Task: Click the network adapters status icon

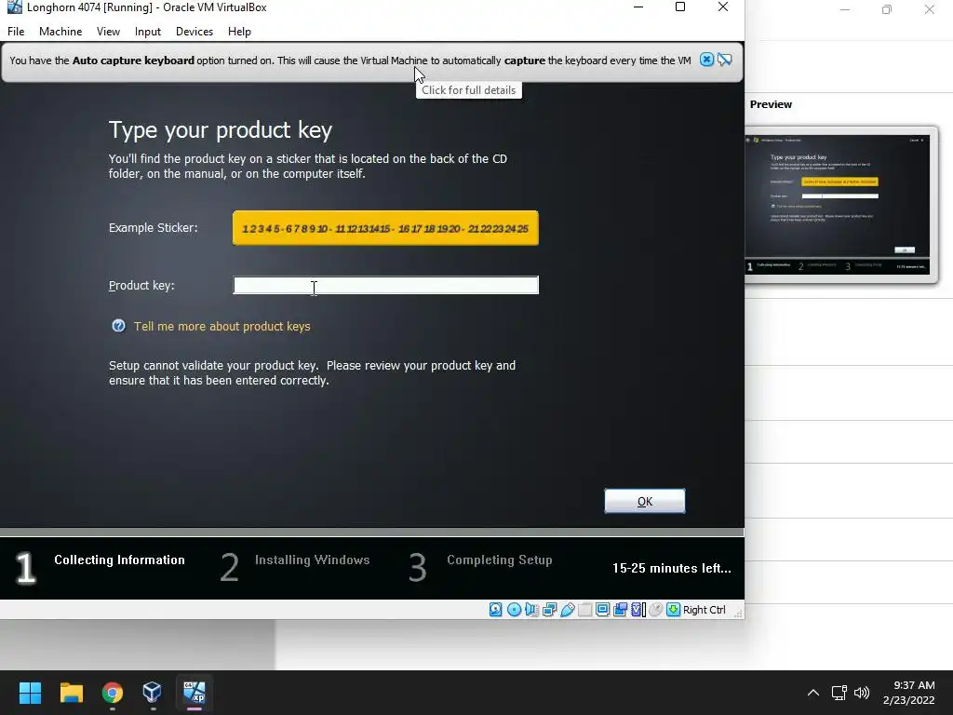Action: click(549, 609)
